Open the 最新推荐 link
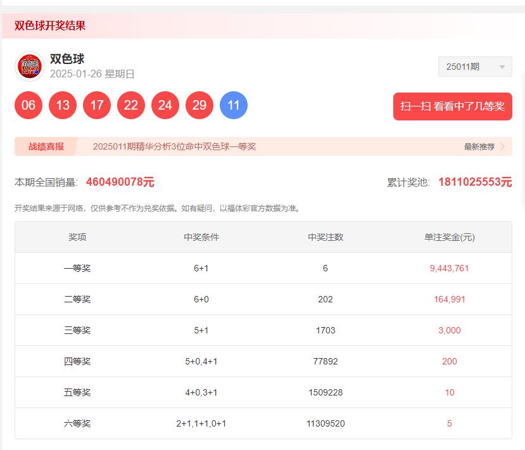 479,147
